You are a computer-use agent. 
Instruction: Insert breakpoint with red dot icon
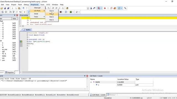coord(105,8)
